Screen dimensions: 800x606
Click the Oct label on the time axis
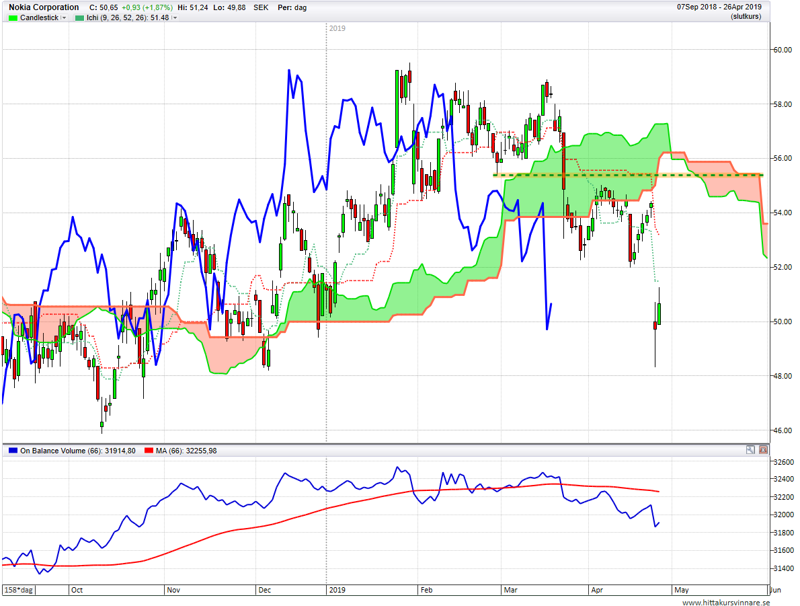(77, 590)
